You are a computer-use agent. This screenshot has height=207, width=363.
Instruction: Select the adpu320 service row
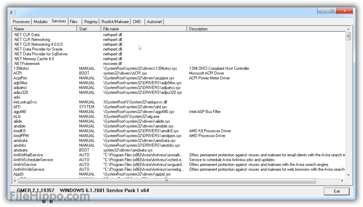pyautogui.click(x=179, y=92)
